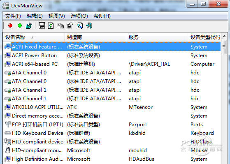
Task: Sort by the 制造商 column header
Action: click(x=95, y=37)
